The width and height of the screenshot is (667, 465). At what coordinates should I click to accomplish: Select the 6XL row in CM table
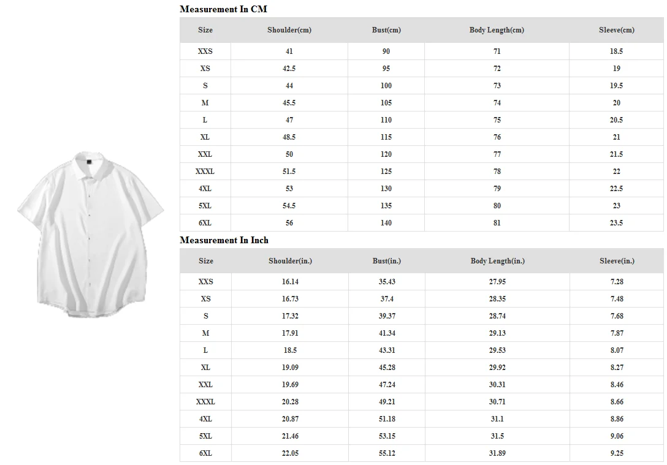tap(205, 223)
